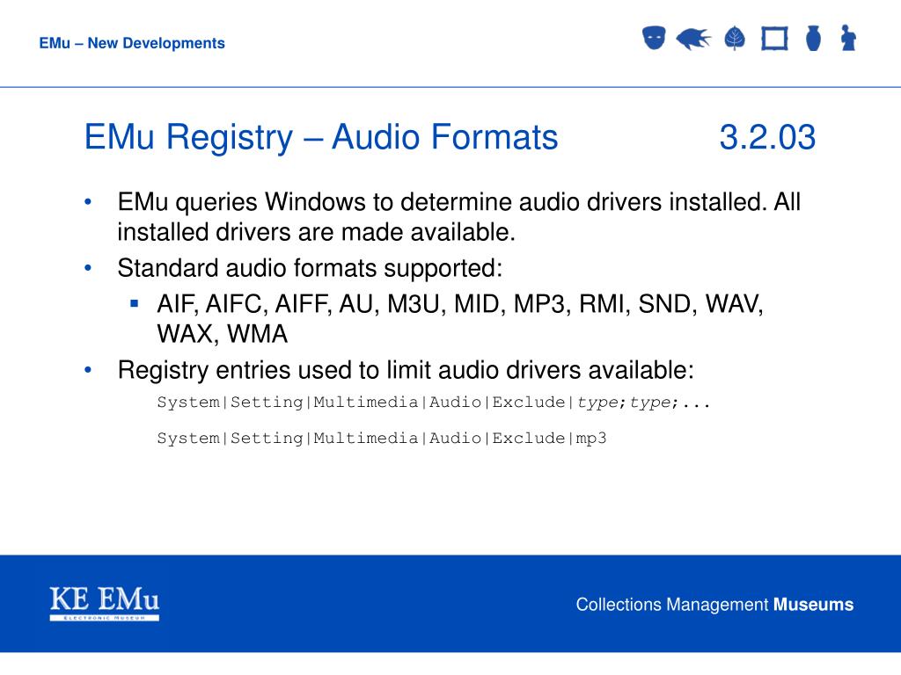Click the vase icon in the header

click(x=813, y=38)
